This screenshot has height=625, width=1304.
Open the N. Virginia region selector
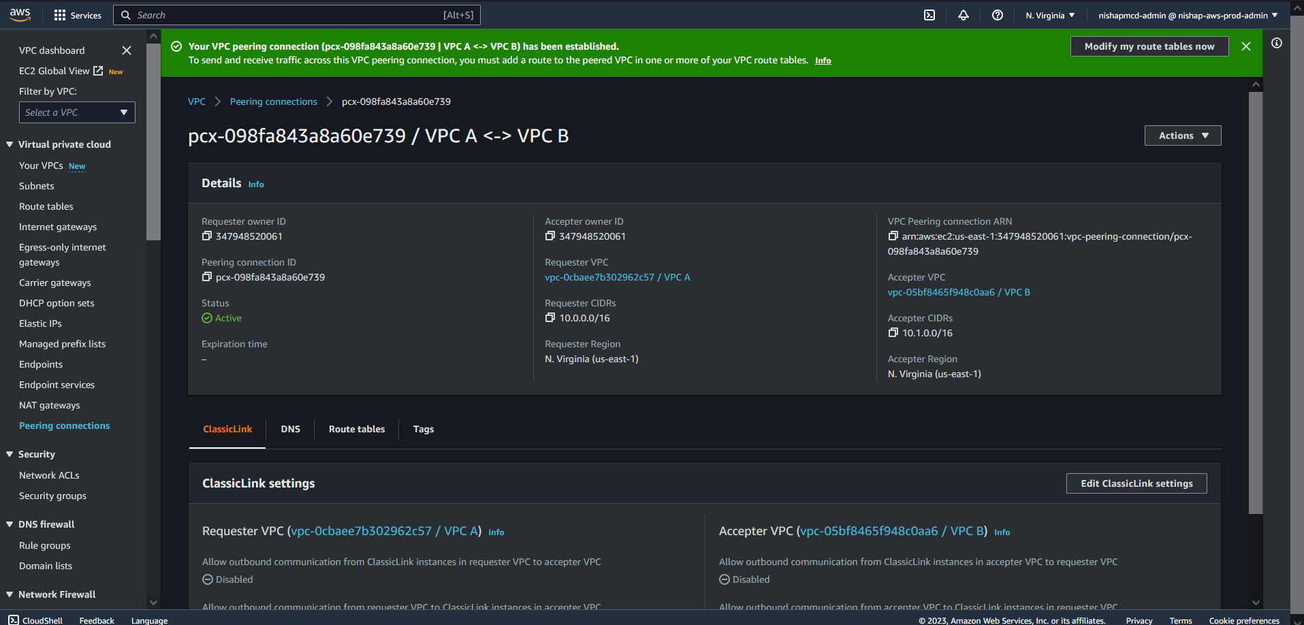tap(1050, 15)
